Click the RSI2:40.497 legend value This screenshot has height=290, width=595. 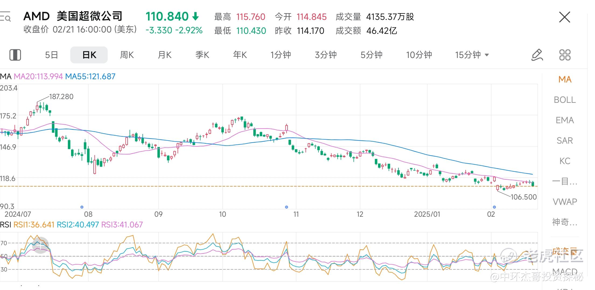tap(78, 224)
